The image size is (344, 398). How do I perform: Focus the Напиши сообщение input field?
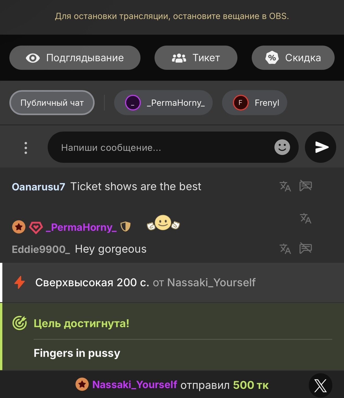[x=162, y=148]
